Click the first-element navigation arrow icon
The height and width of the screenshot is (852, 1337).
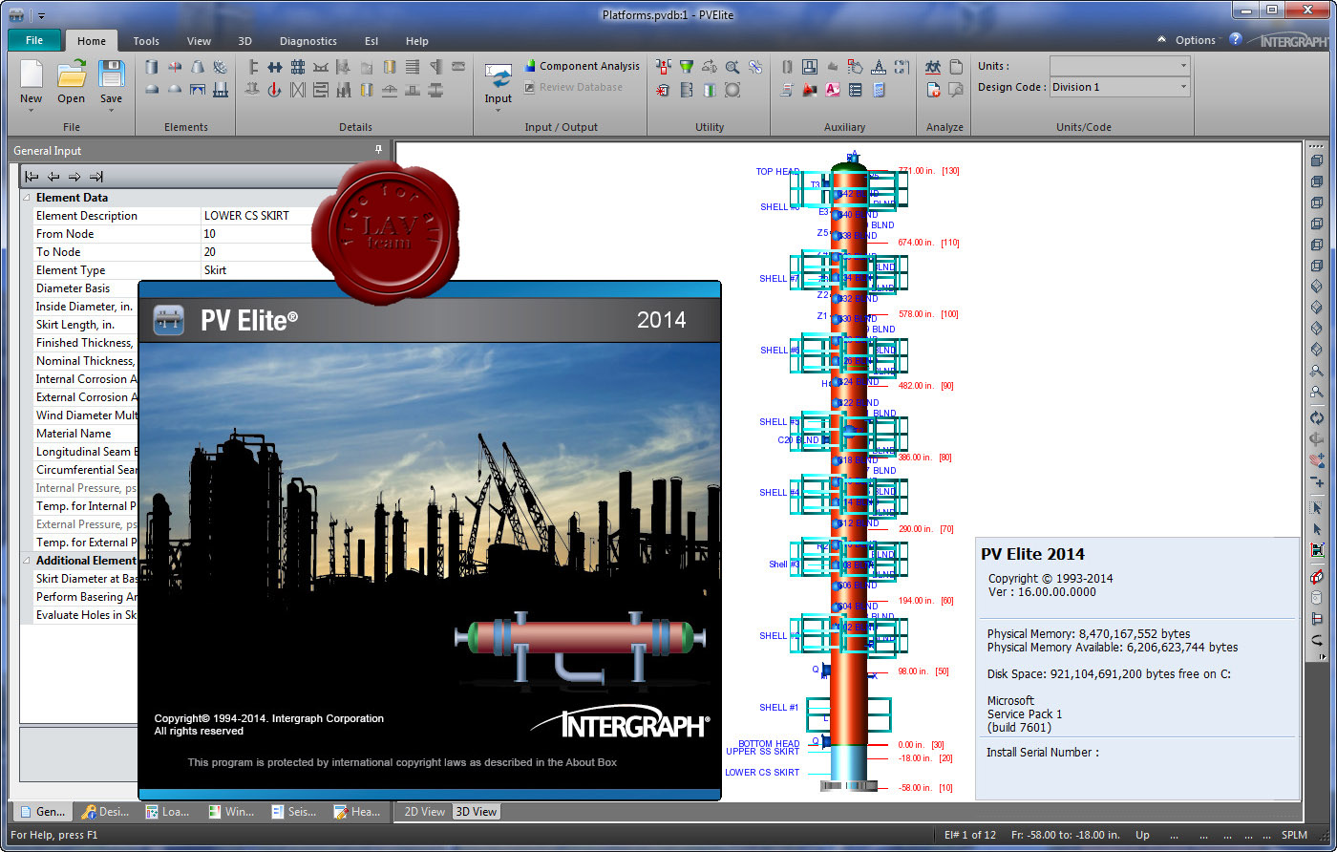tap(32, 177)
